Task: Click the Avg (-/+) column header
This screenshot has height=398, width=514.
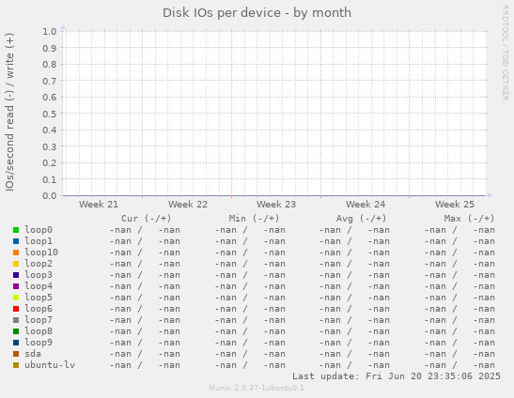Action: (x=362, y=219)
